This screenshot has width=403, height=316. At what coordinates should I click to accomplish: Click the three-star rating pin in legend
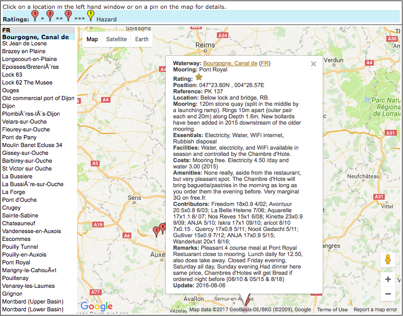(x=68, y=15)
